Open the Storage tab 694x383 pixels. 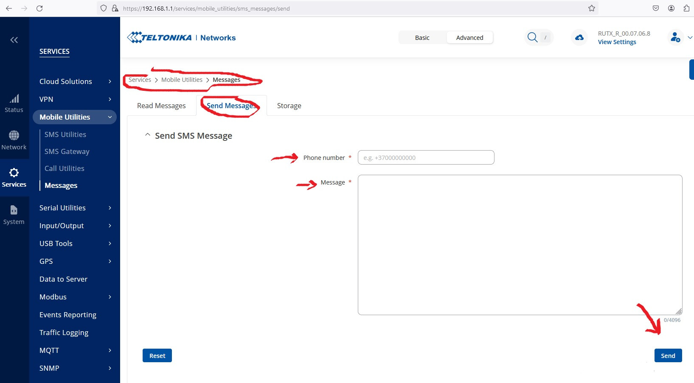coord(289,106)
